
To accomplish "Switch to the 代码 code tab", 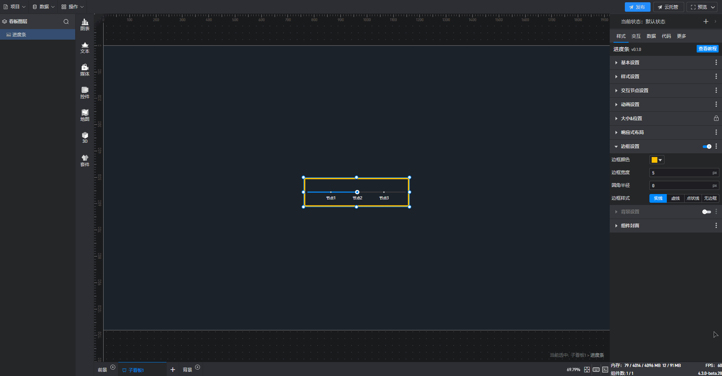I will pos(666,36).
